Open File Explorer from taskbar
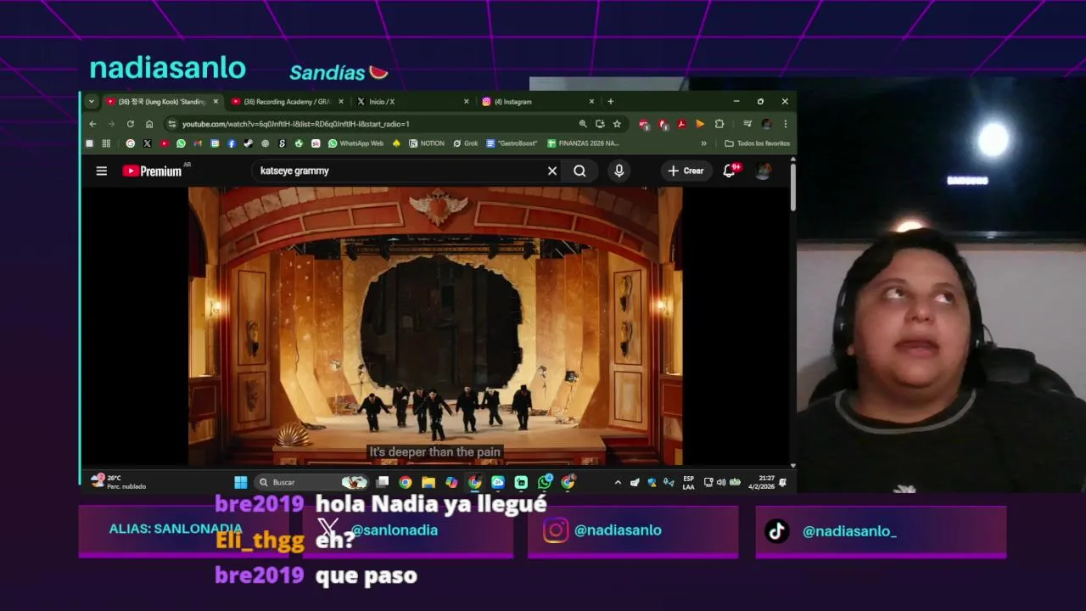Image resolution: width=1086 pixels, height=611 pixels. [x=428, y=482]
